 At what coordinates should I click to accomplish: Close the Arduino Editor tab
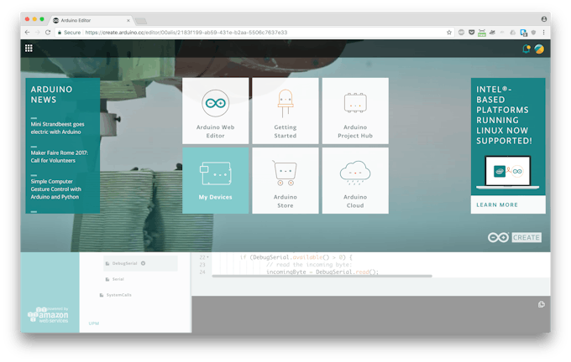click(x=128, y=20)
